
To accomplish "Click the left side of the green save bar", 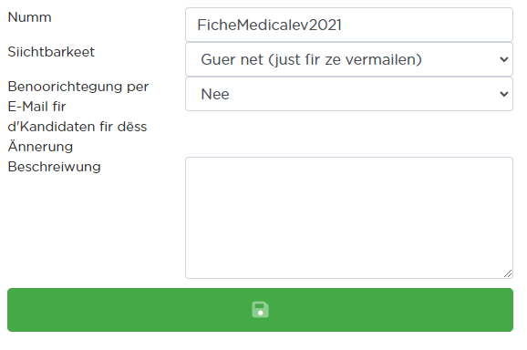I will tap(67, 310).
